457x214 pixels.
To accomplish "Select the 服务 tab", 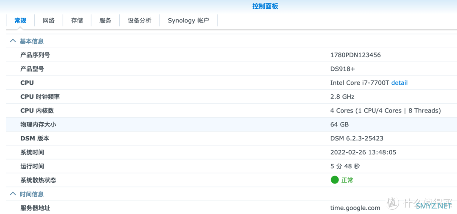I will 105,21.
